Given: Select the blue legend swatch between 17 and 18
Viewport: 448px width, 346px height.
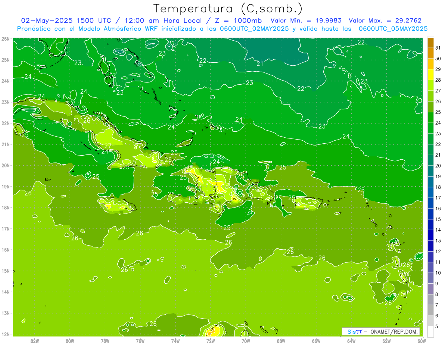Looking at the screenshot, I should tap(430, 192).
